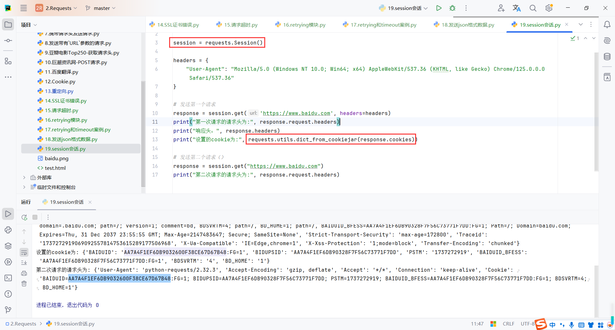Open editor tab options menu

point(591,25)
